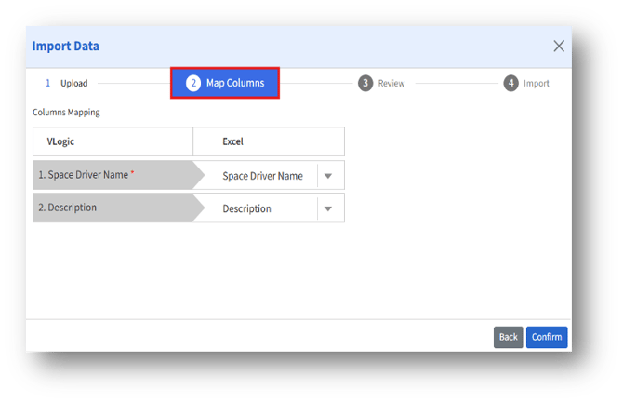623x402 pixels.
Task: Click the step 4 circle icon
Action: coord(510,83)
